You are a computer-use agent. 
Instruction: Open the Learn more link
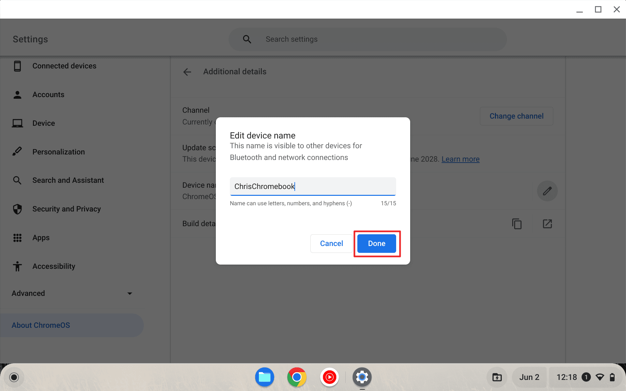[460, 159]
